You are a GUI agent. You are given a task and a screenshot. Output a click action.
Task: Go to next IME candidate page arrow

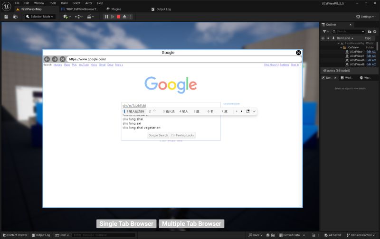tap(241, 111)
